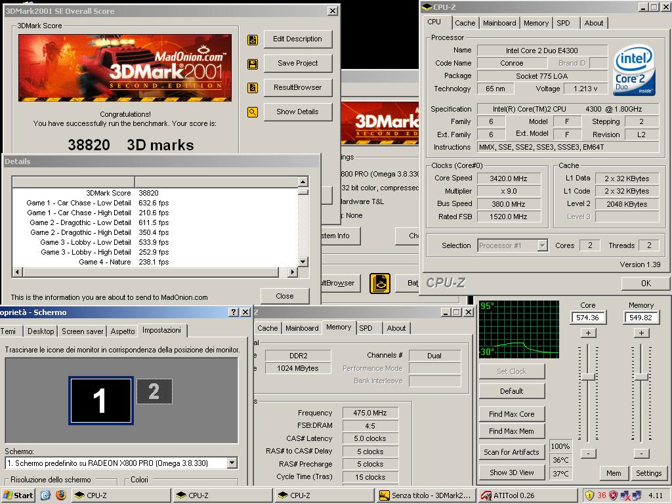Open the Desktop tab in display properties
Screen dimensions: 672x504
[41, 331]
